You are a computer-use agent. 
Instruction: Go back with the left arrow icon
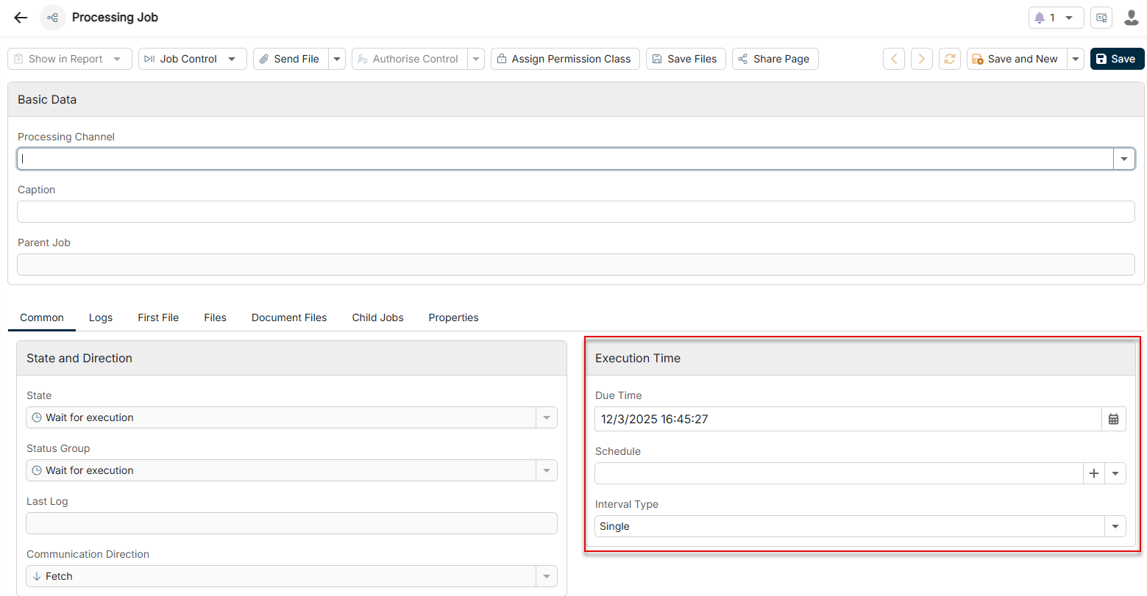tap(21, 18)
